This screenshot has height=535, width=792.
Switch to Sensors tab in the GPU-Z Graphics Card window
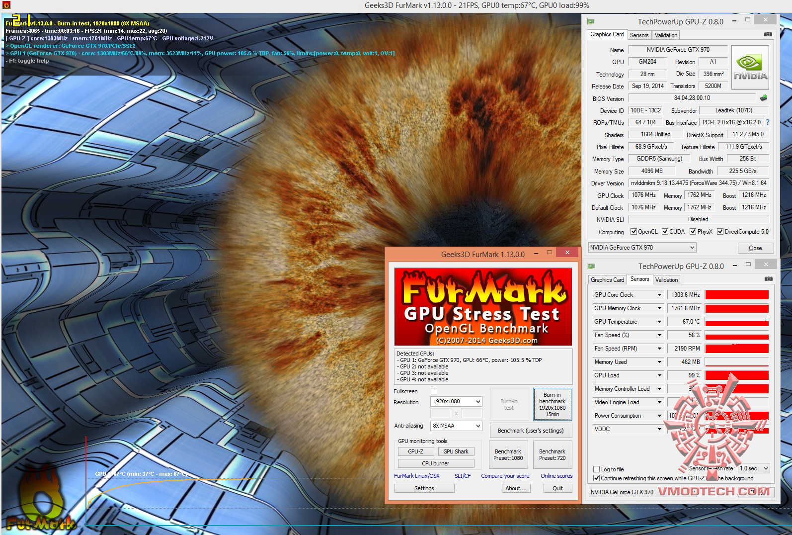tap(639, 35)
